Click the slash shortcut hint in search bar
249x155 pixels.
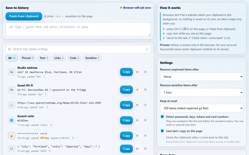(147, 49)
